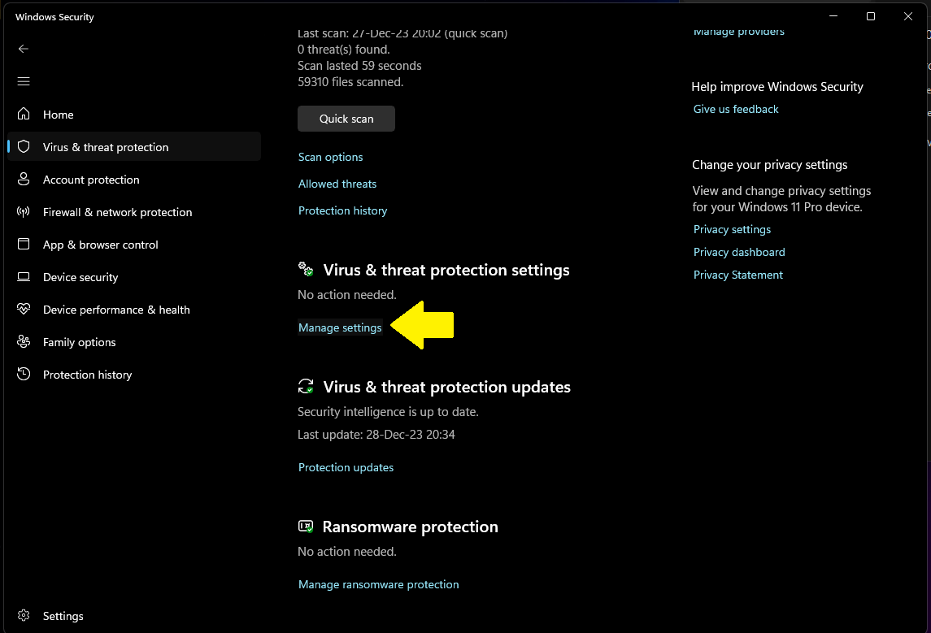931x633 pixels.
Task: Open Manage settings link
Action: click(340, 327)
